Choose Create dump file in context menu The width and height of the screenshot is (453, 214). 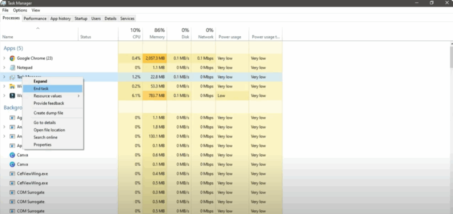(53, 113)
